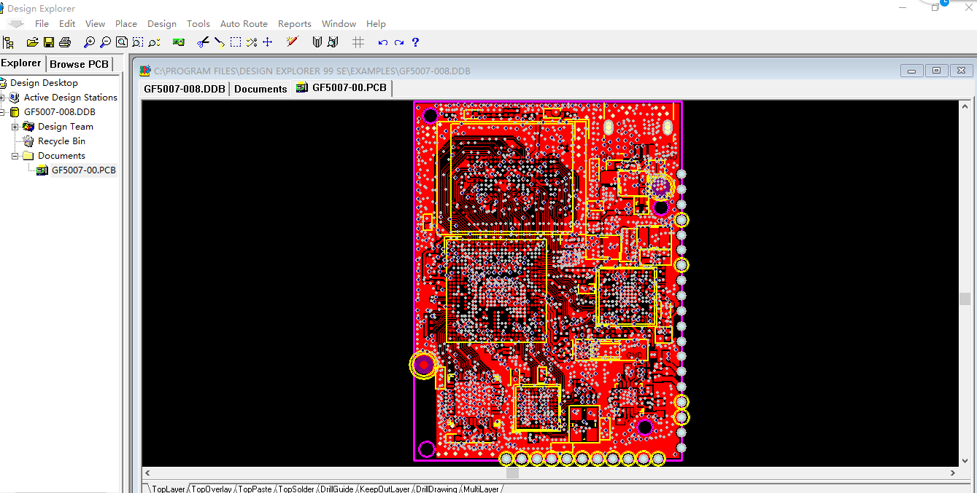Select the Documents folder label in the tree
Viewport: 977px width, 493px height.
(x=61, y=156)
